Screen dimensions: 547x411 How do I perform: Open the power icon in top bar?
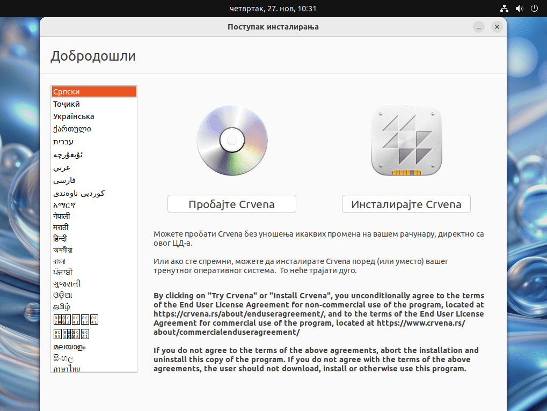click(x=534, y=9)
